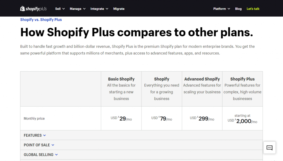Select Blog in the top navigation
This screenshot has width=283, height=161.
[238, 9]
